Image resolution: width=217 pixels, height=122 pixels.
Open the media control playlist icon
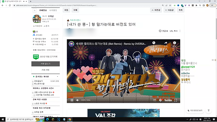[x=200, y=5]
